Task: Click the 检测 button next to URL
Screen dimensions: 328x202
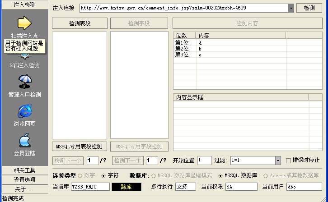Action: click(309, 8)
